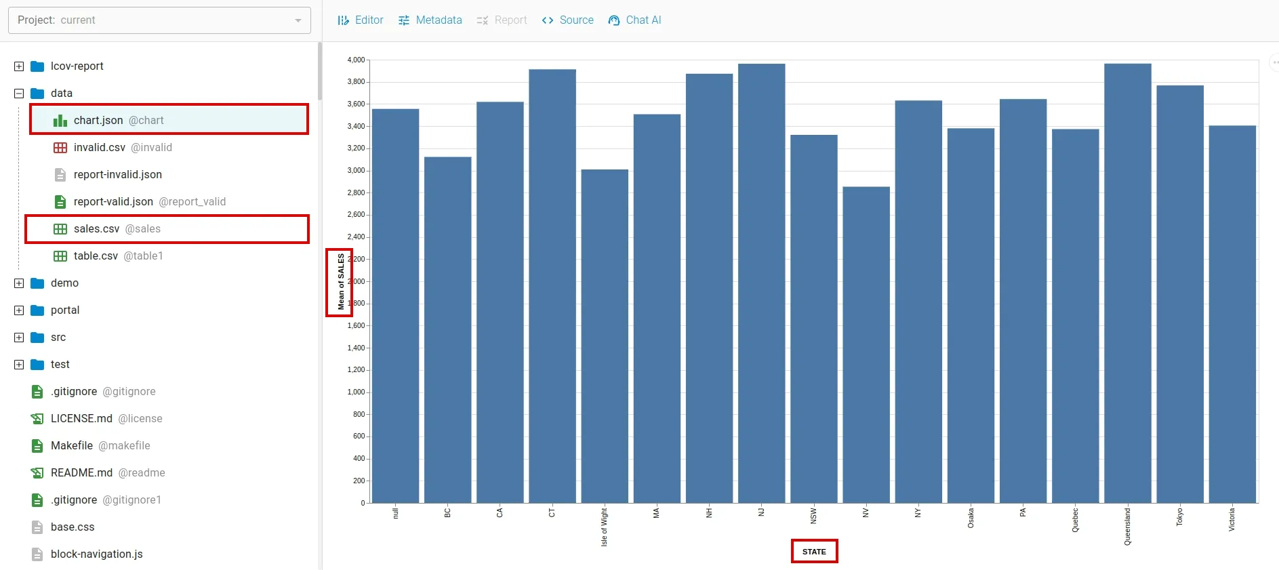Click the .gitignore @gitignore1 file icon
1279x570 pixels.
(x=38, y=500)
